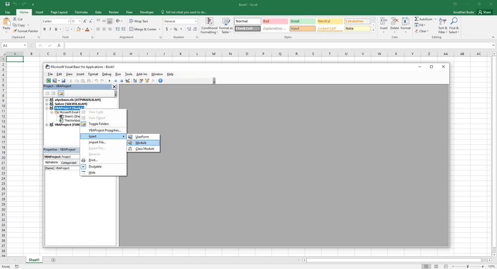Screen dimensions: 497x269
Task: Click the Percent Style icon
Action: [175, 29]
